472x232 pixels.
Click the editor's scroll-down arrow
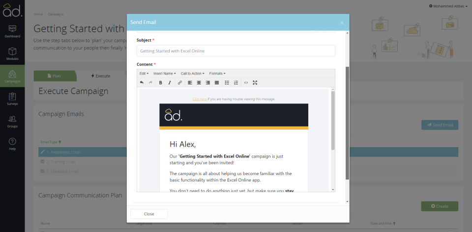coord(333,190)
